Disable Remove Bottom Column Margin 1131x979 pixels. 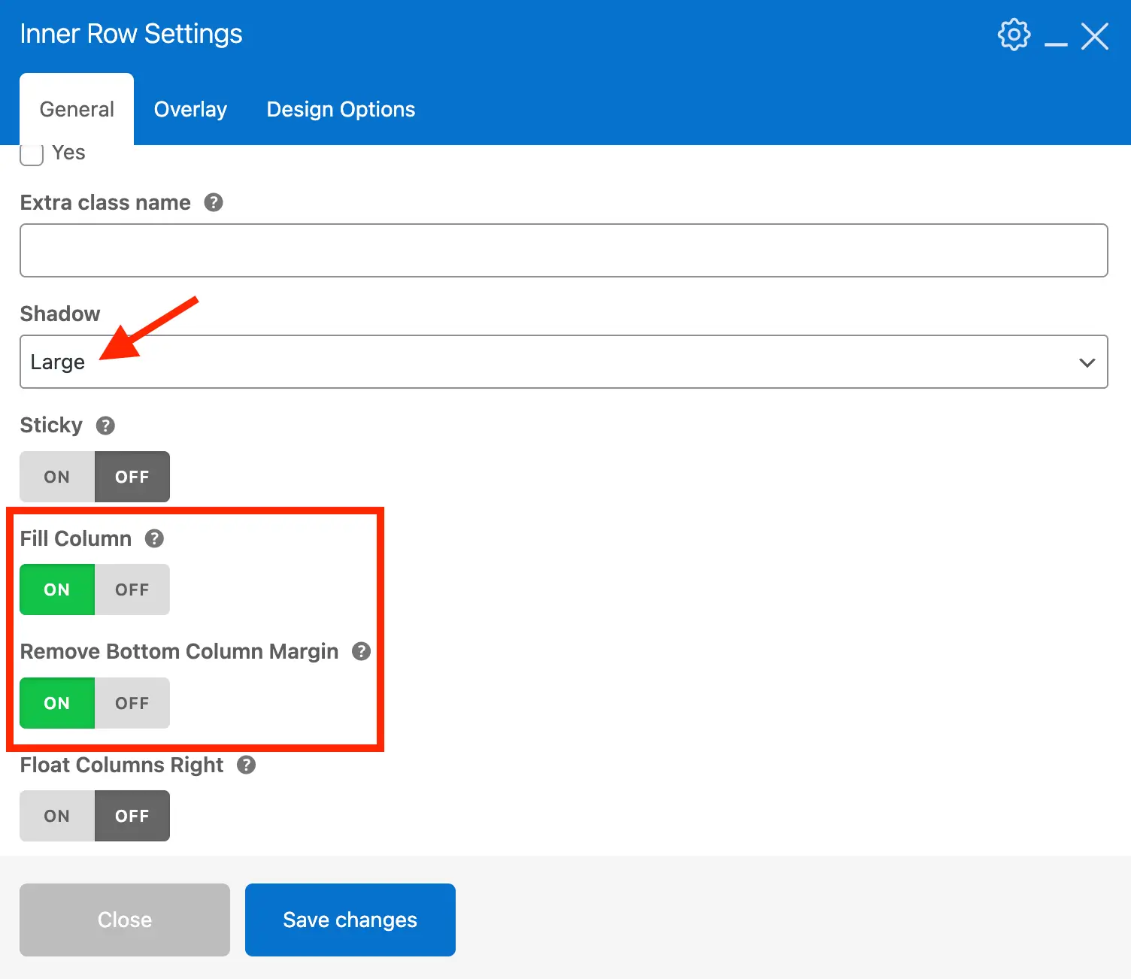(x=132, y=703)
